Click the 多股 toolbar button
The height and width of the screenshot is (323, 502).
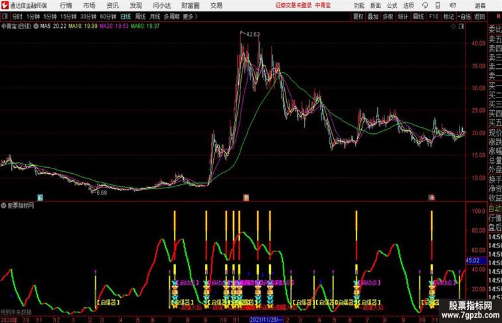coord(388,17)
